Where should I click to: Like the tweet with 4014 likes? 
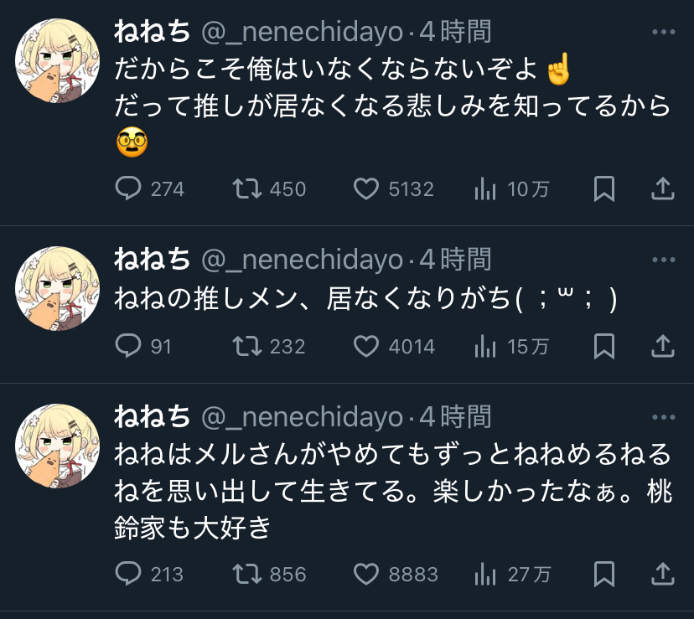tap(366, 345)
